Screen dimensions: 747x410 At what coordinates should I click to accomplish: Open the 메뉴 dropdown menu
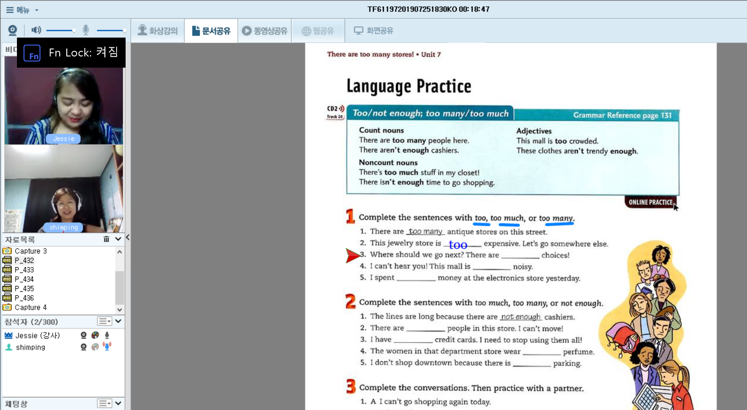pos(22,10)
